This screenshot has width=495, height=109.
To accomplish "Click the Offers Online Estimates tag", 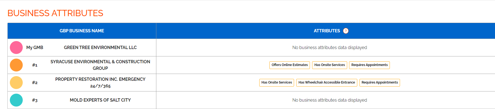I will 290,65.
